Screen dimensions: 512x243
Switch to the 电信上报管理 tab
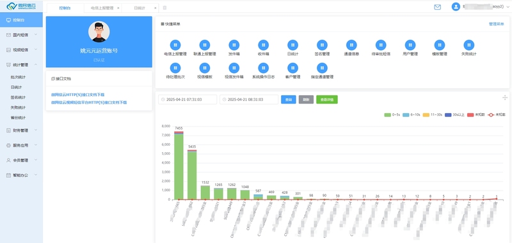(x=102, y=8)
